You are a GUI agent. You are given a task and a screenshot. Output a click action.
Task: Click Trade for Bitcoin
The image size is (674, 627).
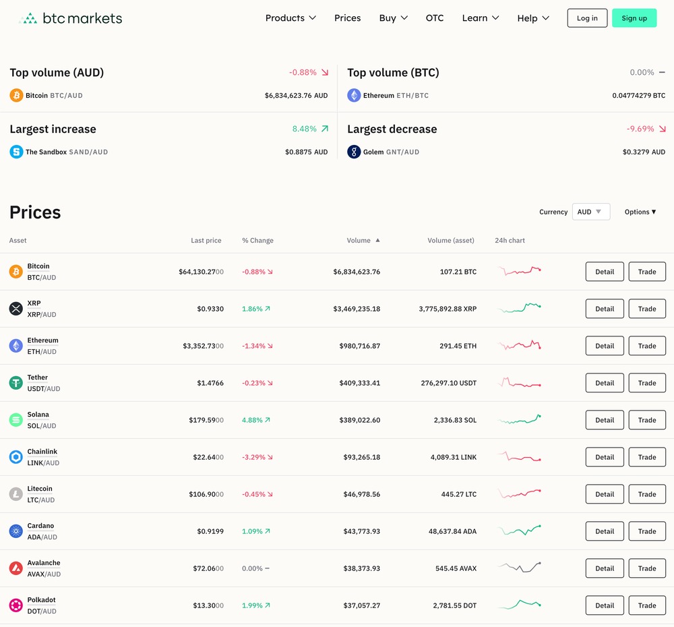[647, 272]
